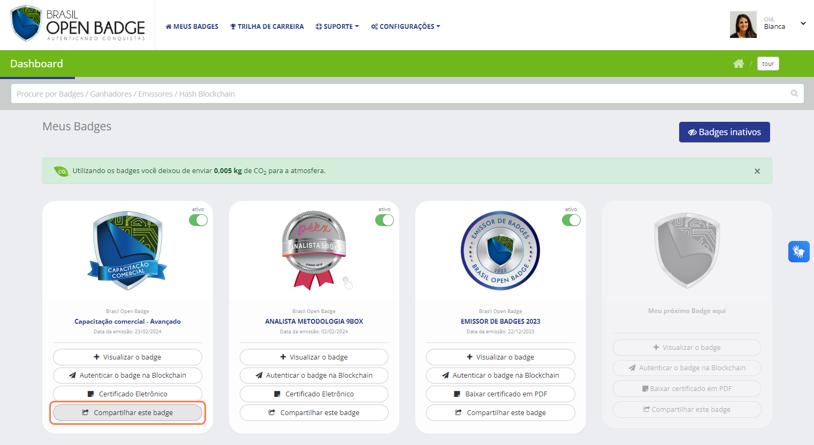Start the tour button
This screenshot has height=445, width=814.
point(768,64)
